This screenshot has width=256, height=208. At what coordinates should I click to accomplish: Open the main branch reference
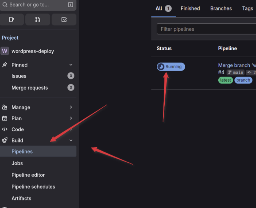[x=235, y=72]
